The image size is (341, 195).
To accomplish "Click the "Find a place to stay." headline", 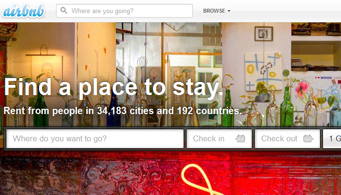I will (x=114, y=87).
